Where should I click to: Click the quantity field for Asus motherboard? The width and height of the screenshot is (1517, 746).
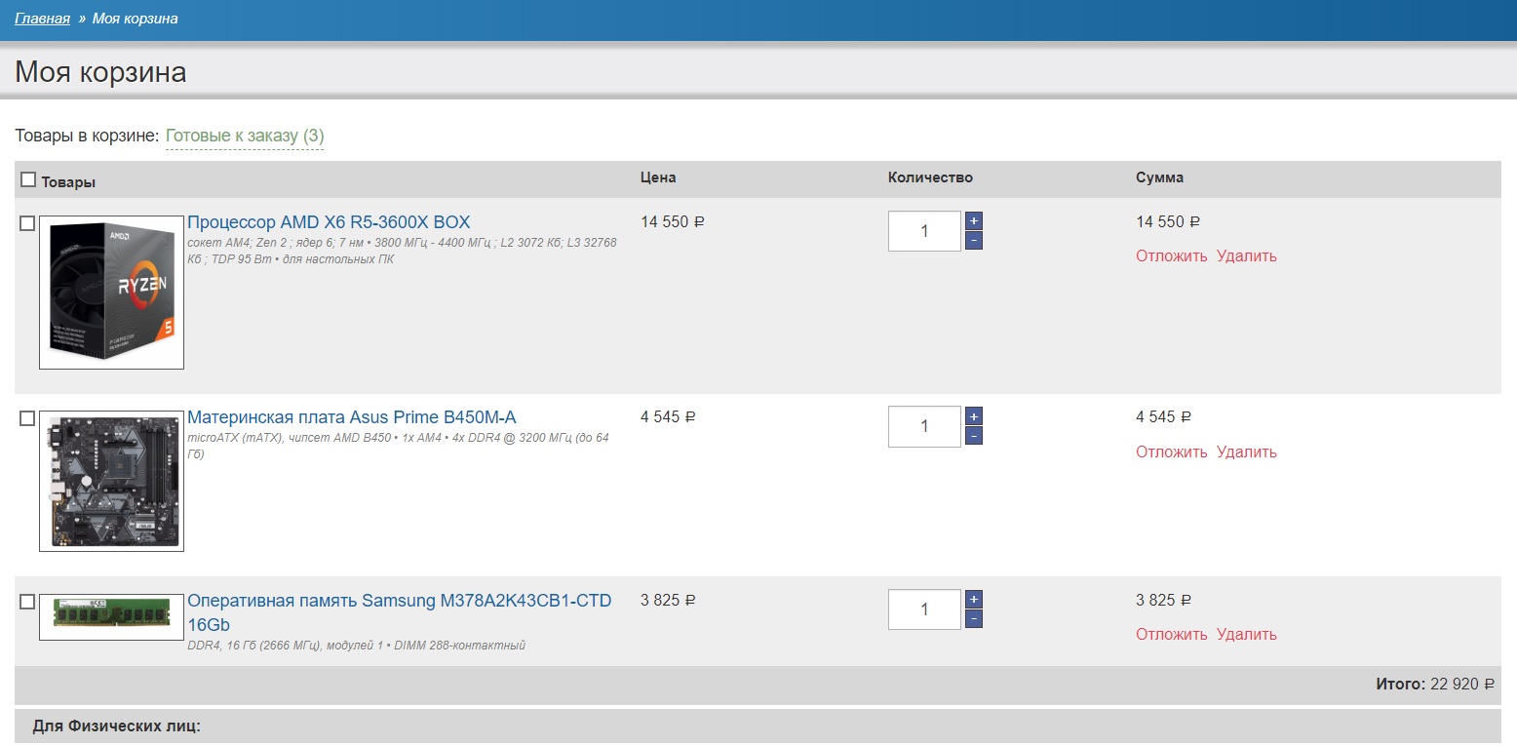[924, 426]
